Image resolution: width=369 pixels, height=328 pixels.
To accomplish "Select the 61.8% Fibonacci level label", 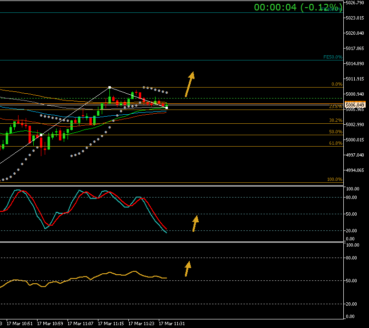I will click(336, 143).
